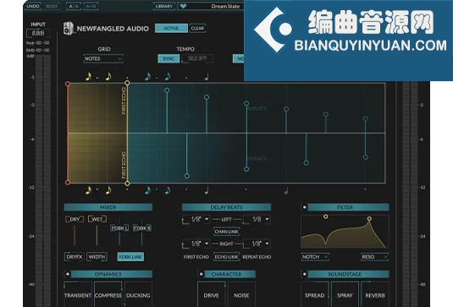453x307 pixels.
Task: Click the tempo BPM value field
Action: 197,58
